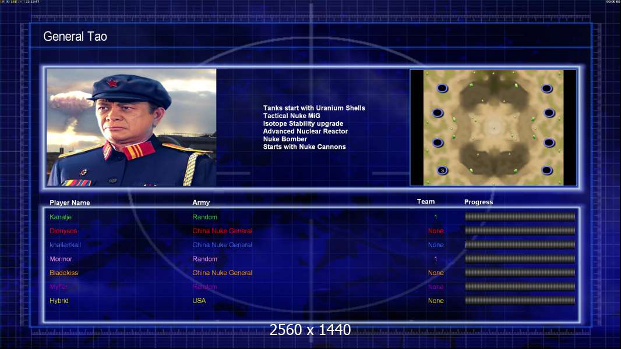Viewport: 621px width, 349px height.
Task: Click the center of the map preview
Action: pos(493,127)
